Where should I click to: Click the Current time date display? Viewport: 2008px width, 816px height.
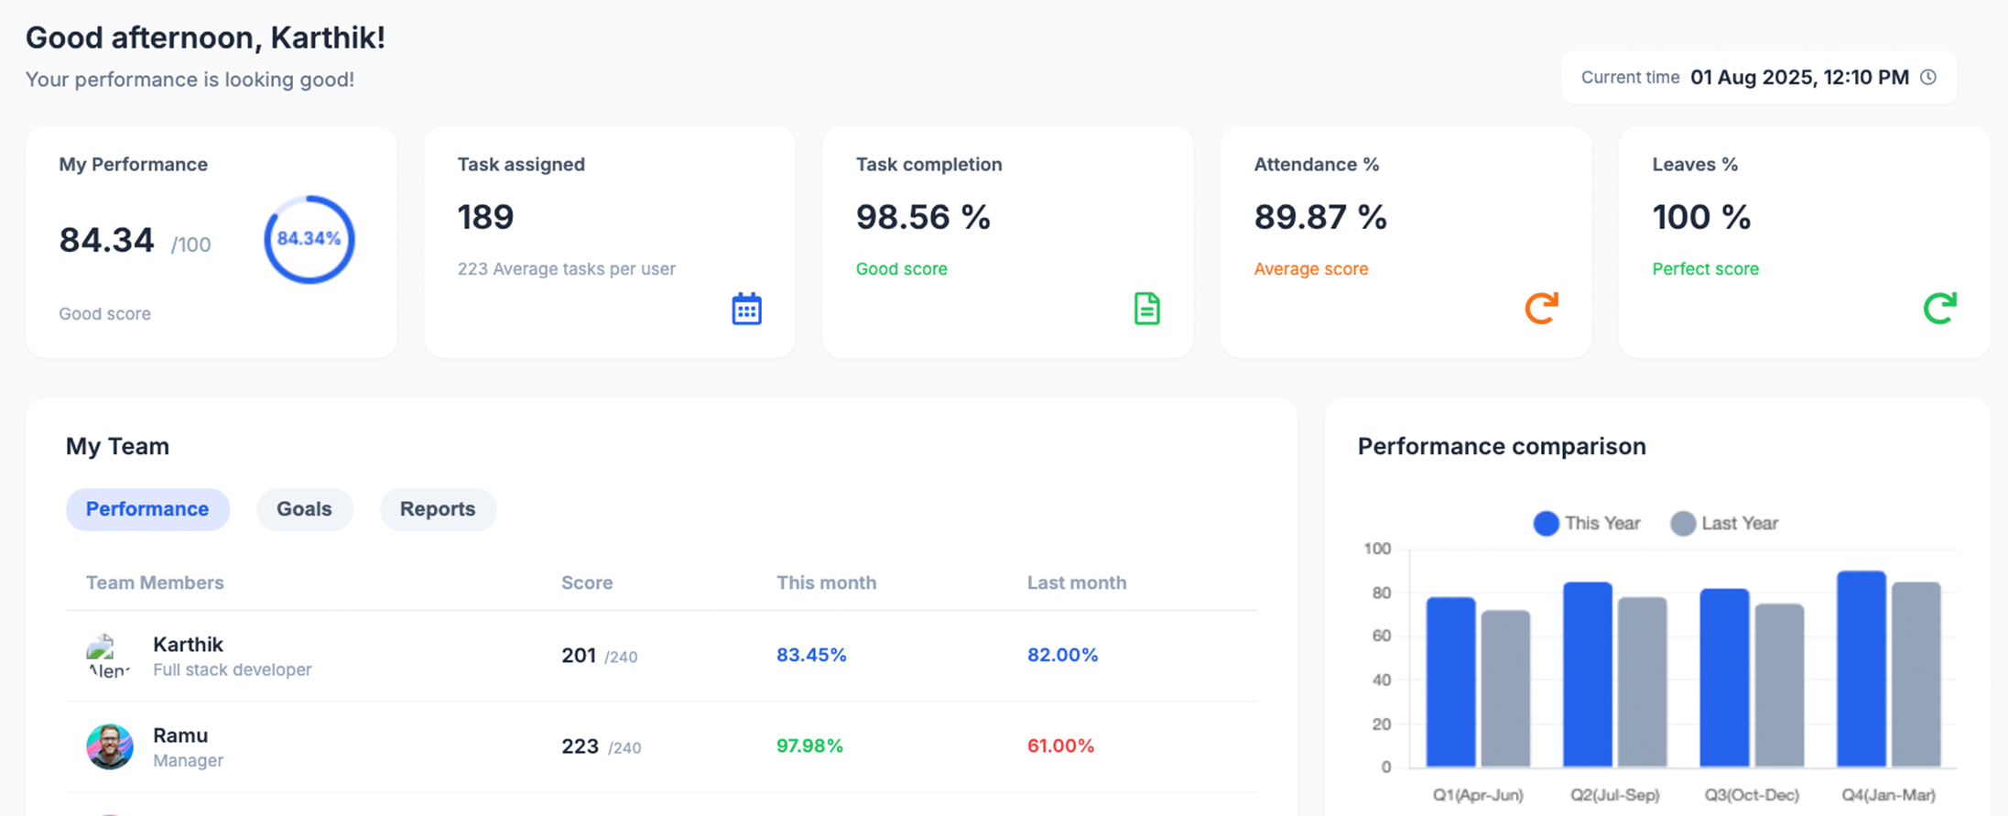click(1799, 77)
